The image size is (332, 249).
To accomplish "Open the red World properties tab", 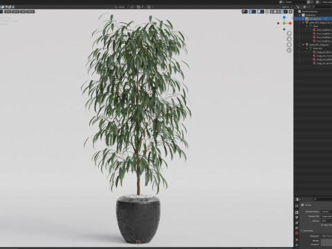I will point(297,233).
